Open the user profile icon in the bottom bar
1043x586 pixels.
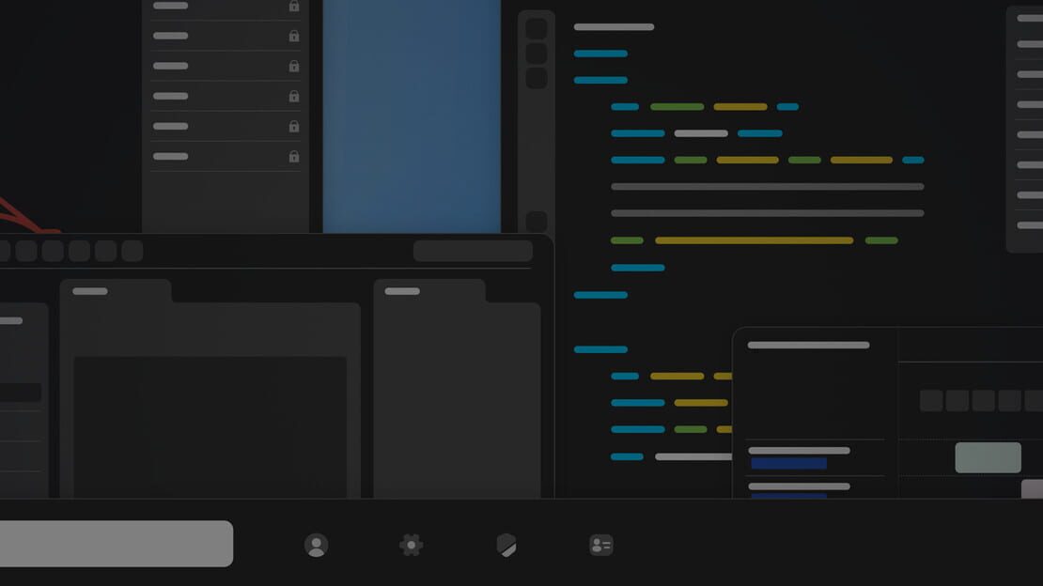(316, 545)
